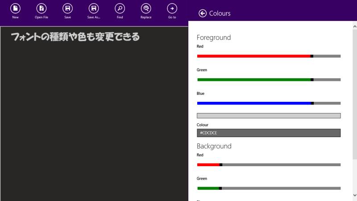Click the foreground colour hex input field
Image resolution: width=357 pixels, height=201 pixels.
point(269,133)
